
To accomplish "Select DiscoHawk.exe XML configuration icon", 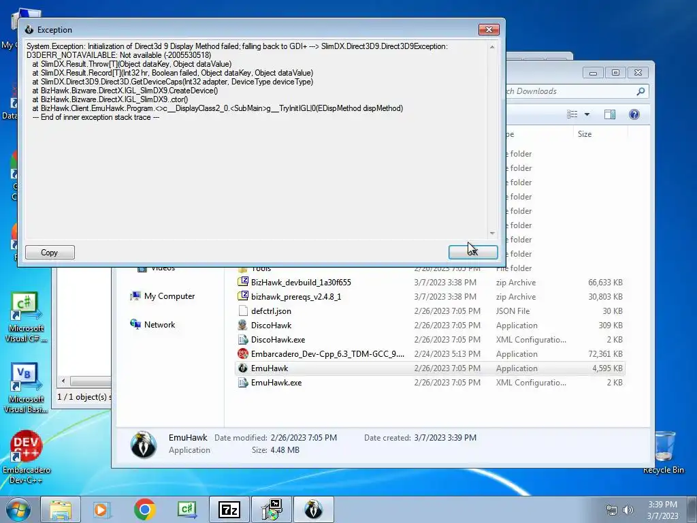I will pos(243,339).
